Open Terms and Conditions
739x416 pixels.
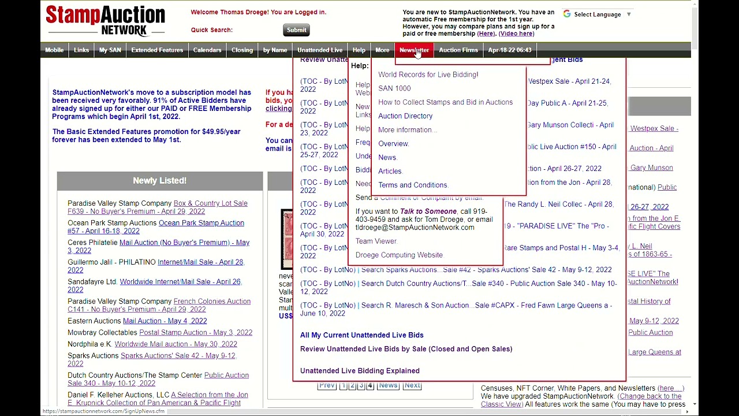(413, 185)
